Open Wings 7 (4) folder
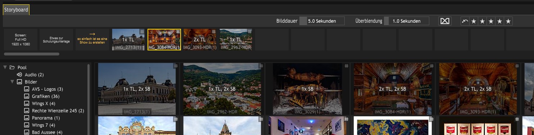The height and width of the screenshot is (135, 534). tap(44, 125)
